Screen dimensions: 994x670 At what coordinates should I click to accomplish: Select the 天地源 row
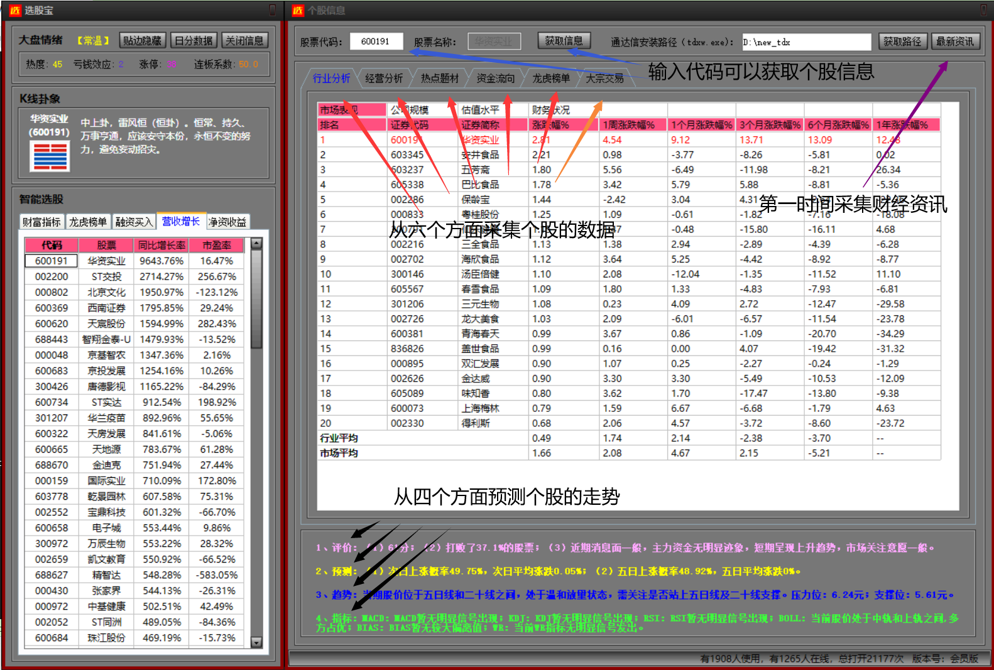[x=134, y=449]
